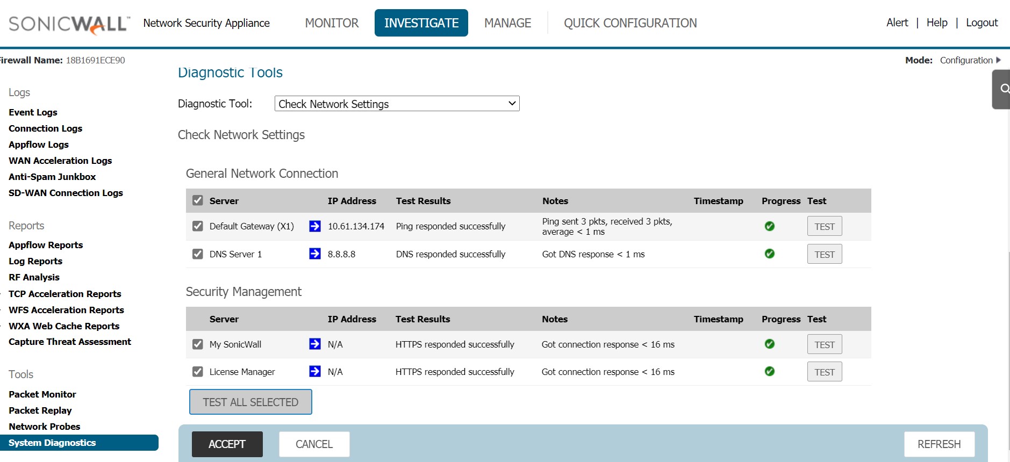Image resolution: width=1010 pixels, height=462 pixels.
Task: Click the REFRESH button
Action: 939,444
